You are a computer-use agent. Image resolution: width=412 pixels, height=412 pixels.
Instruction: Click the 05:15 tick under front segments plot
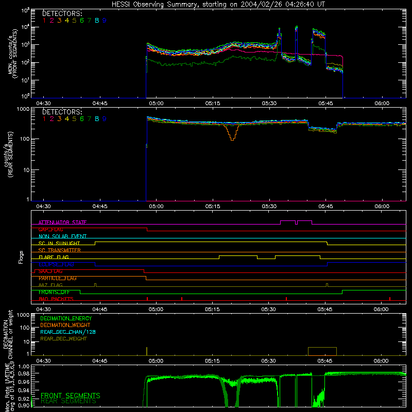tap(213, 104)
